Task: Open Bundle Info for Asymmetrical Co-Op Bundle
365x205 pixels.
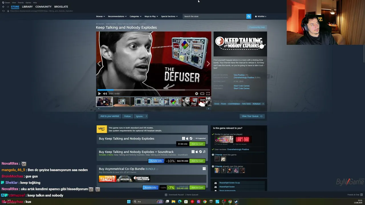Action: click(150, 188)
